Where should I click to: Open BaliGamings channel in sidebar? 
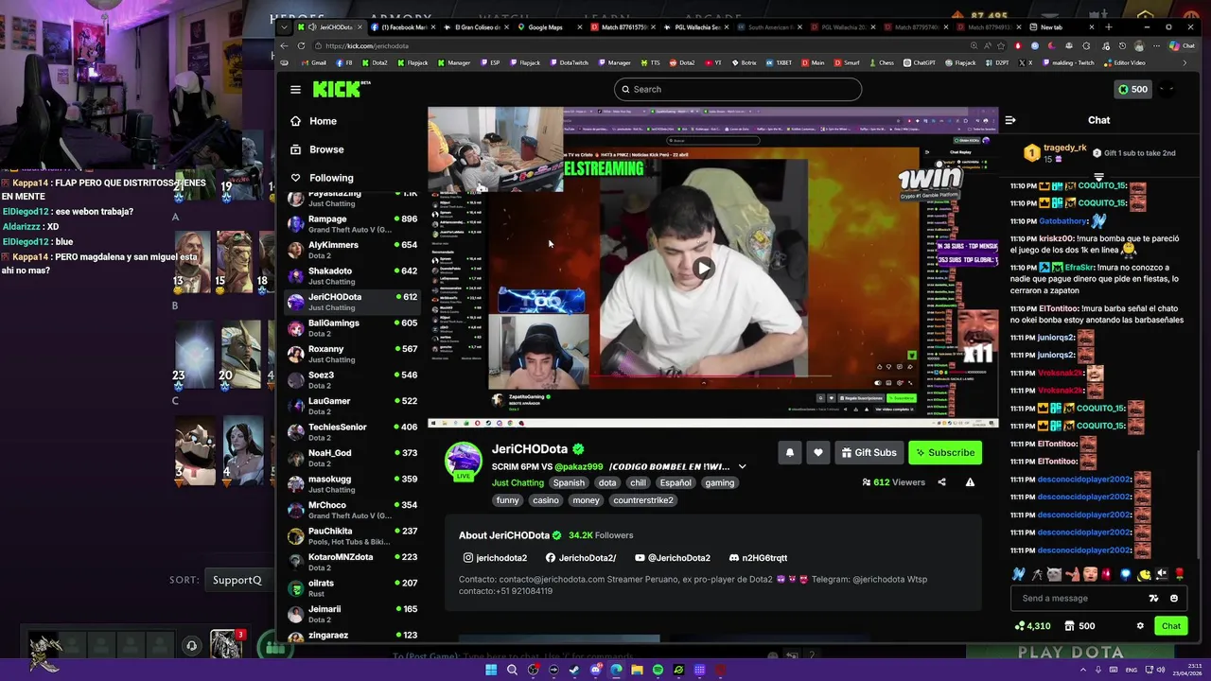pos(352,328)
